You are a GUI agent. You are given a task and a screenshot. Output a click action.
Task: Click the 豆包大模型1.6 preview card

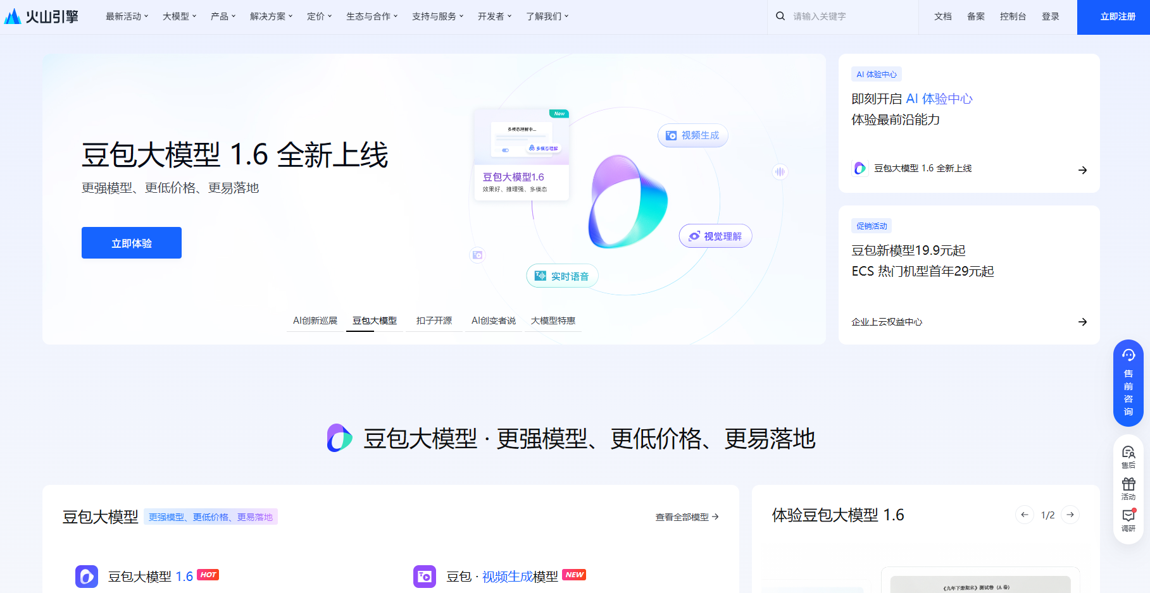pyautogui.click(x=522, y=155)
